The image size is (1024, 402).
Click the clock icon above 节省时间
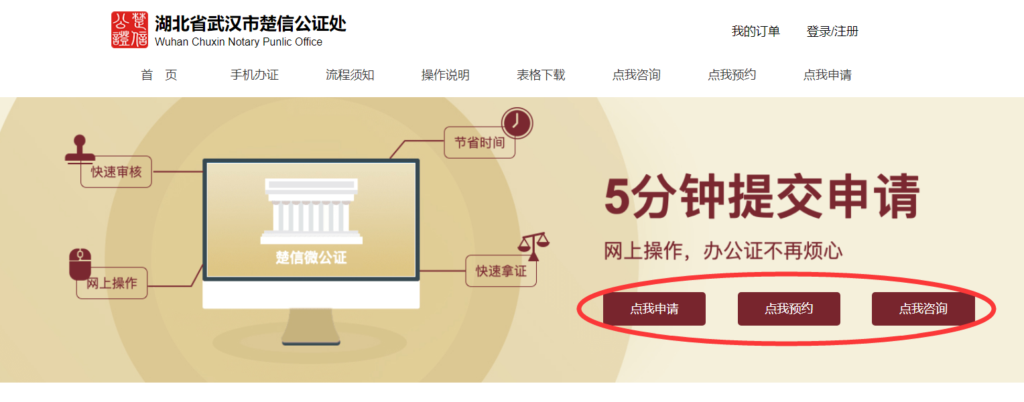(x=517, y=123)
